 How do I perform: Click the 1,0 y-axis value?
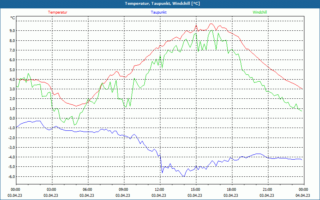click(12, 108)
